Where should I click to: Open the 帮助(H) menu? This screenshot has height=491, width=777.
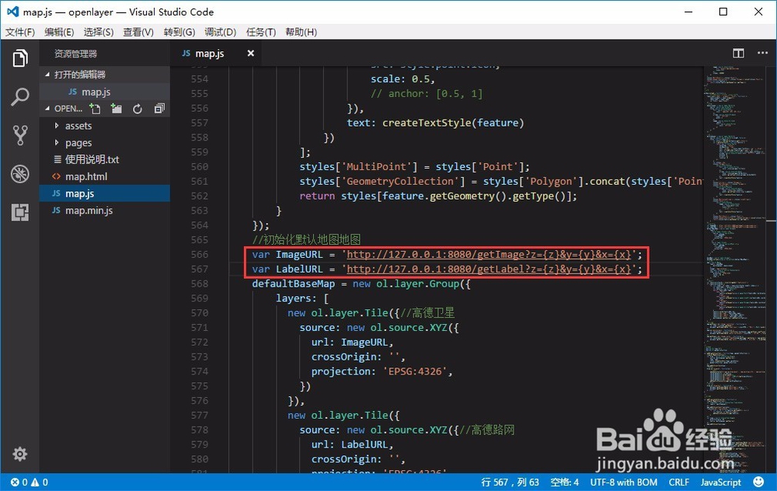point(301,32)
